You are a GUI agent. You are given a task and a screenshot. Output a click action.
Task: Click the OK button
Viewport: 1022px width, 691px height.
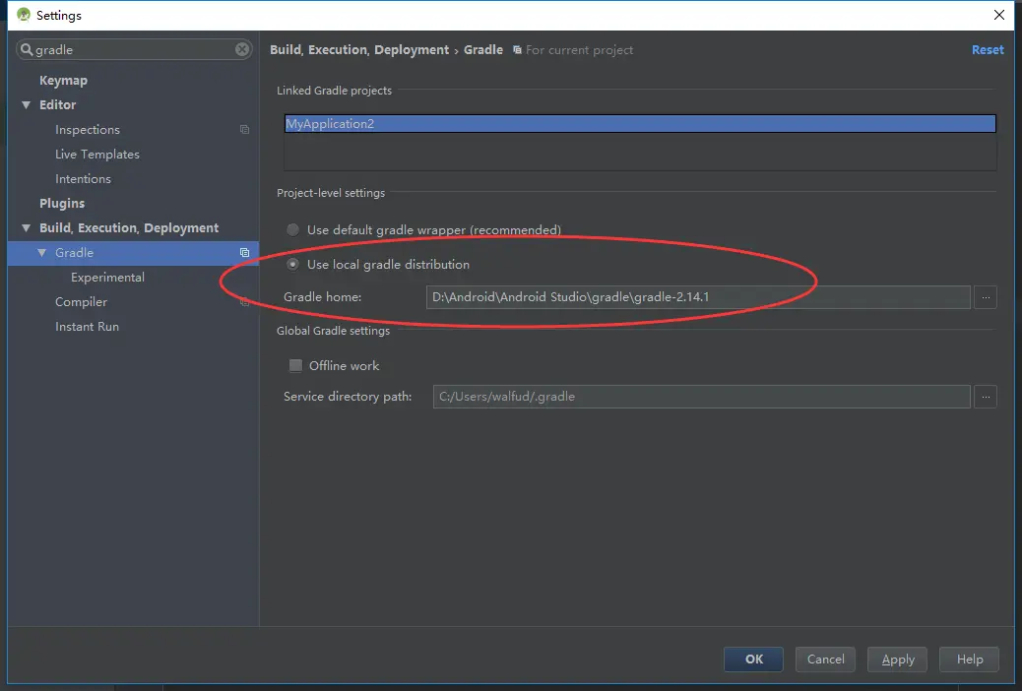(753, 660)
